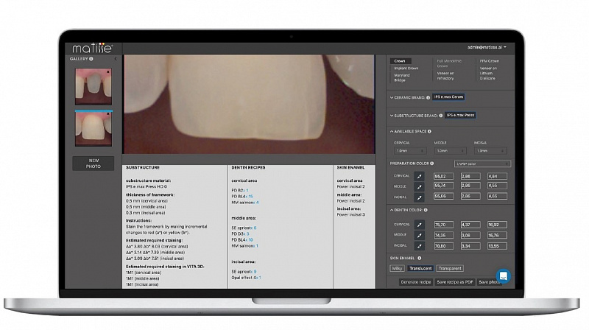Use the eyedropper for Dentin Color incisal

419,245
